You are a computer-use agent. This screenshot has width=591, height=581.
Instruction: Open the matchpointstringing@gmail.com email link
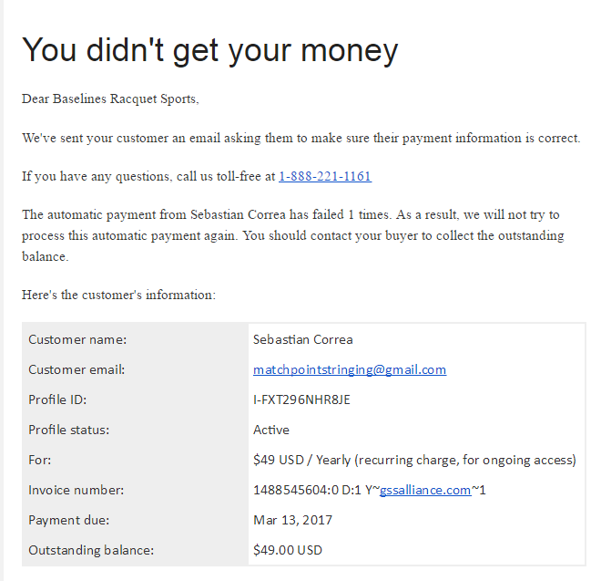[350, 369]
